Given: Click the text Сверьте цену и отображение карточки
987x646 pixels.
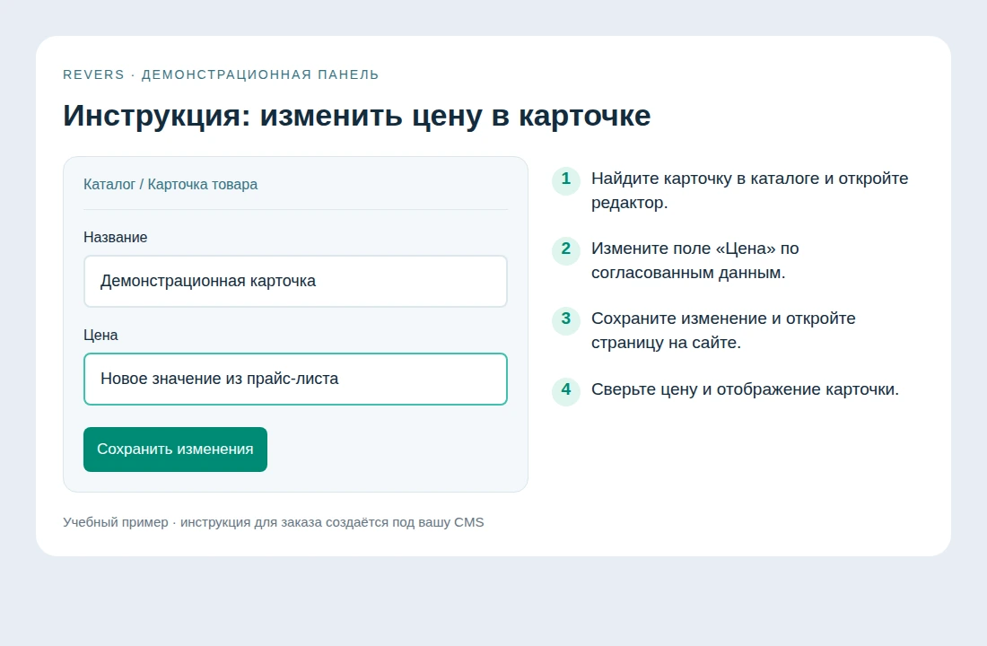Looking at the screenshot, I should [745, 389].
